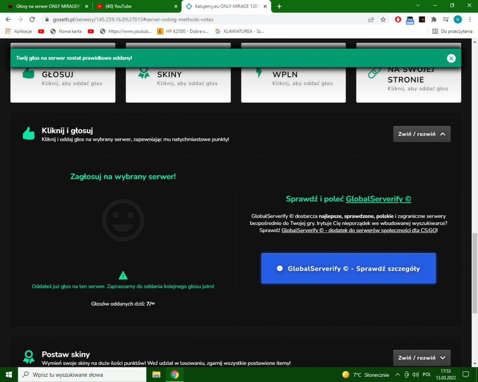Share this page via address bar icon
This screenshot has width=478, height=382.
point(371,20)
